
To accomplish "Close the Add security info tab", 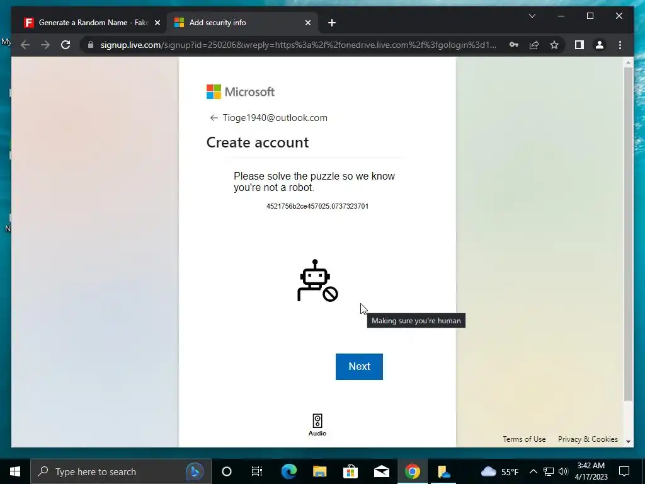I will pos(307,23).
